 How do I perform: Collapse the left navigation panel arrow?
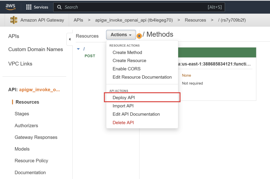(x=70, y=39)
